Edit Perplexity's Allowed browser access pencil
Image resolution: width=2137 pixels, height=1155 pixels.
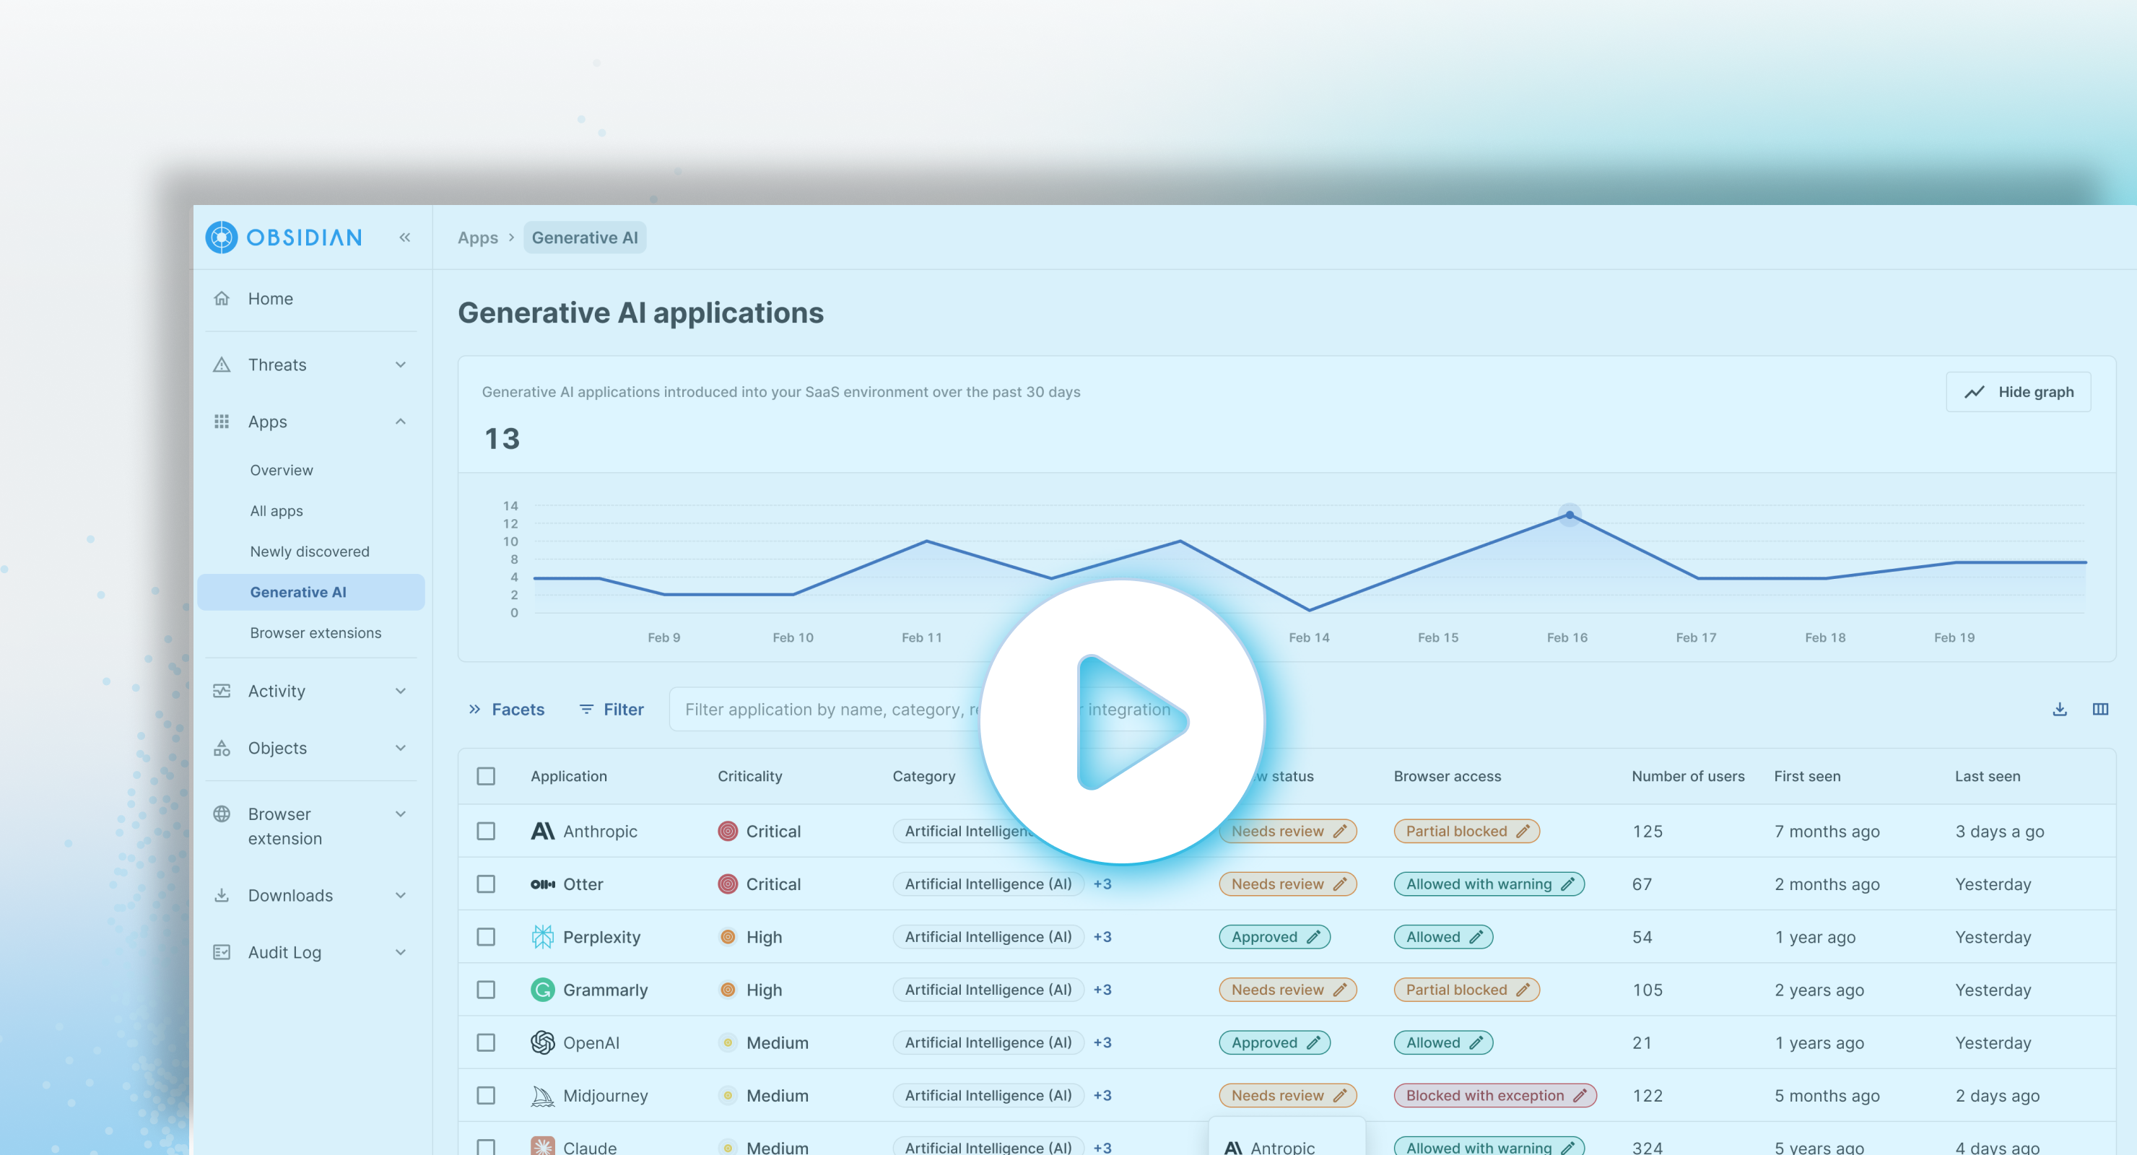[x=1476, y=937]
